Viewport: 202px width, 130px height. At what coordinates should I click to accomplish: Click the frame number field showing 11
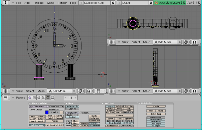71,98
